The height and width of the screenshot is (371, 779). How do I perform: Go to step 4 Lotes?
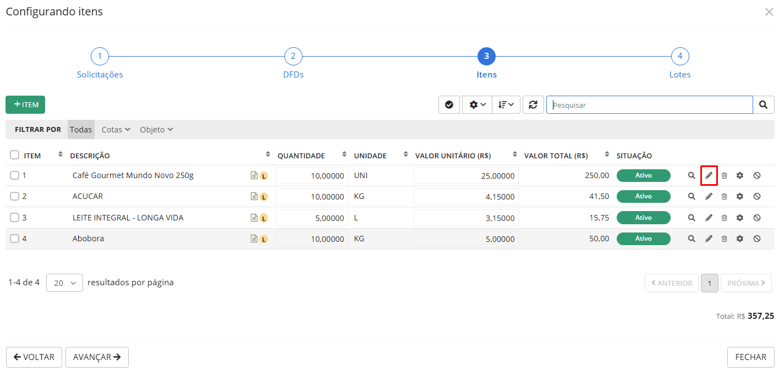679,57
